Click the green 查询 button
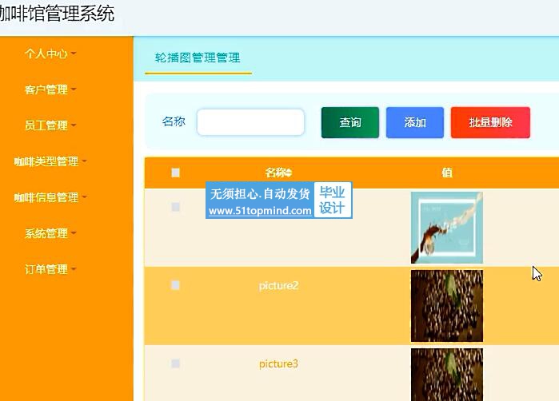The width and height of the screenshot is (559, 401). 350,122
